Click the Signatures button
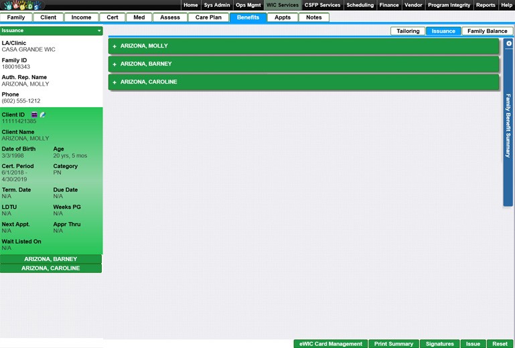This screenshot has height=348, width=515. coord(439,344)
